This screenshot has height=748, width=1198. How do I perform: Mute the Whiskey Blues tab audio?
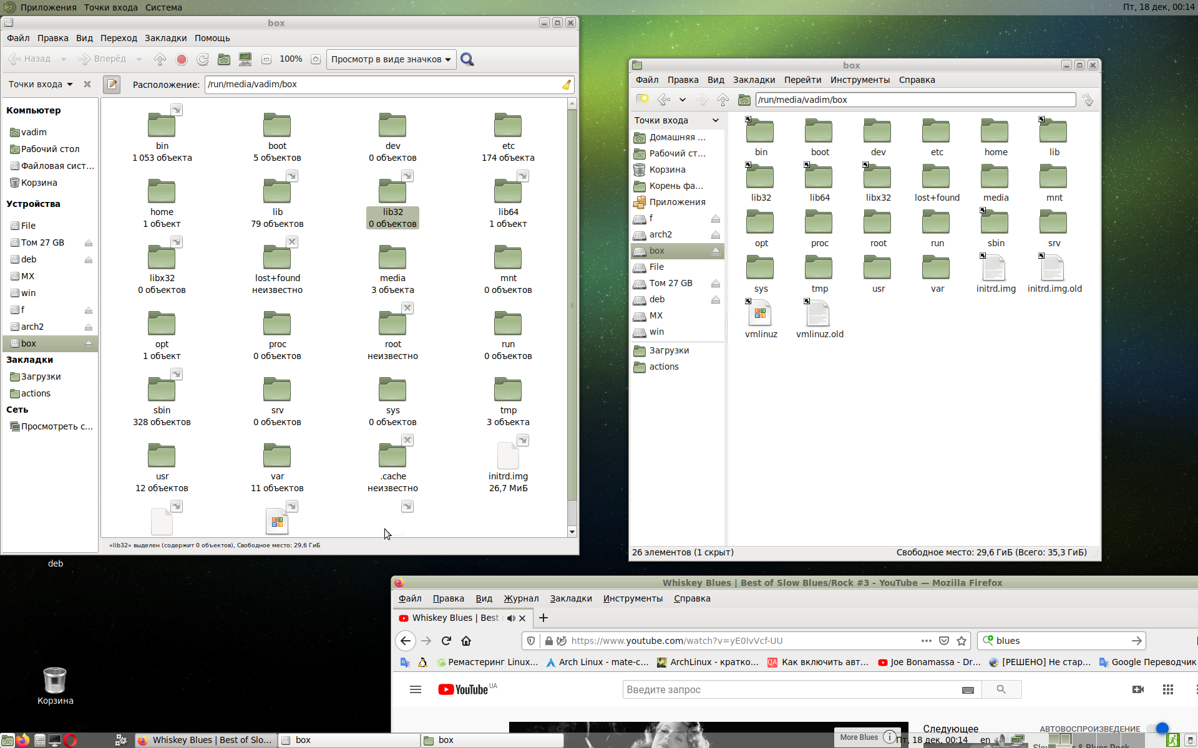coord(511,618)
